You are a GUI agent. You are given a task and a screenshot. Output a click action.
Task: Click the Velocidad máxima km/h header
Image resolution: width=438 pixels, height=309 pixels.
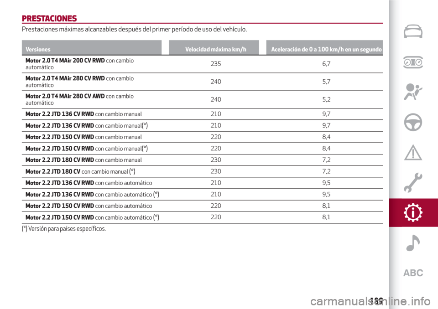pyautogui.click(x=214, y=48)
